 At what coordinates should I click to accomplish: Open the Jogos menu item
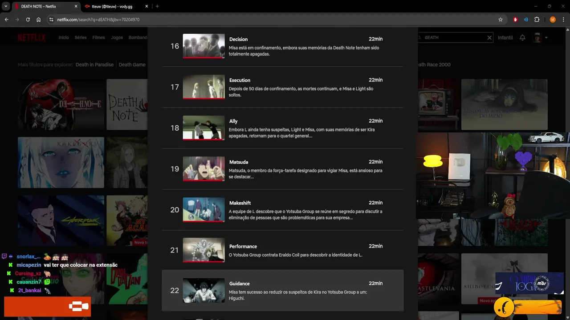(x=117, y=37)
